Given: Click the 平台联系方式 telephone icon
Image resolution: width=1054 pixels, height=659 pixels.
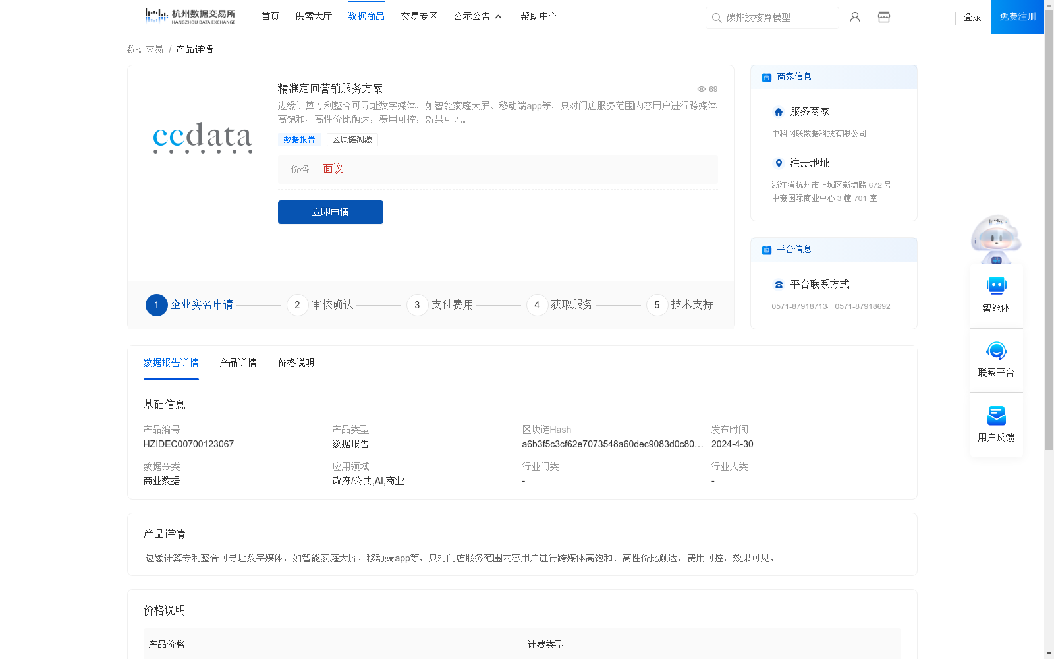Looking at the screenshot, I should (779, 285).
